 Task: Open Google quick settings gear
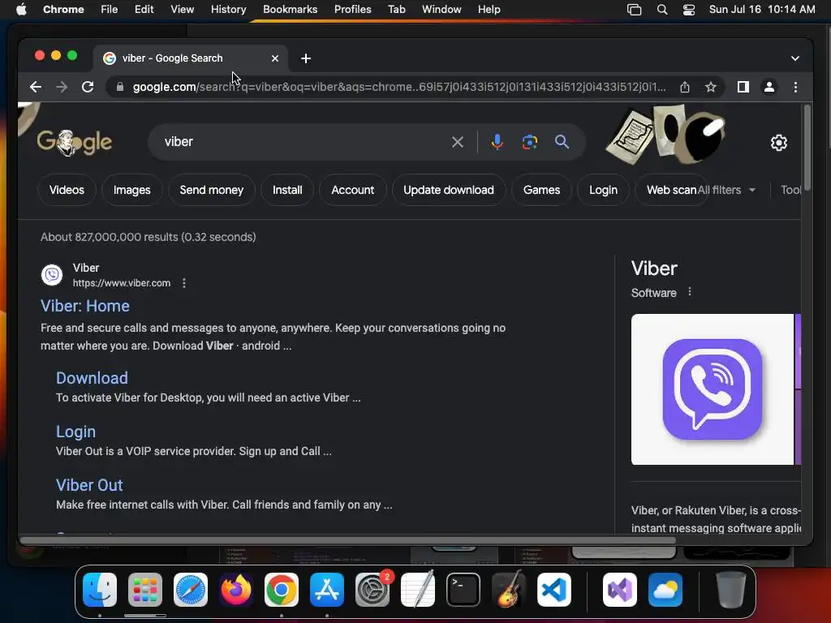point(778,143)
